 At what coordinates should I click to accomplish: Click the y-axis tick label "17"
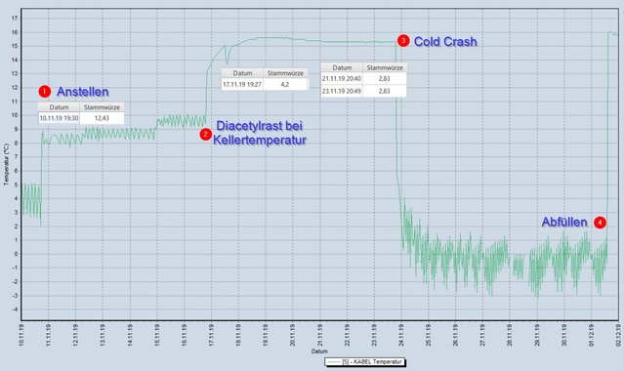15,19
